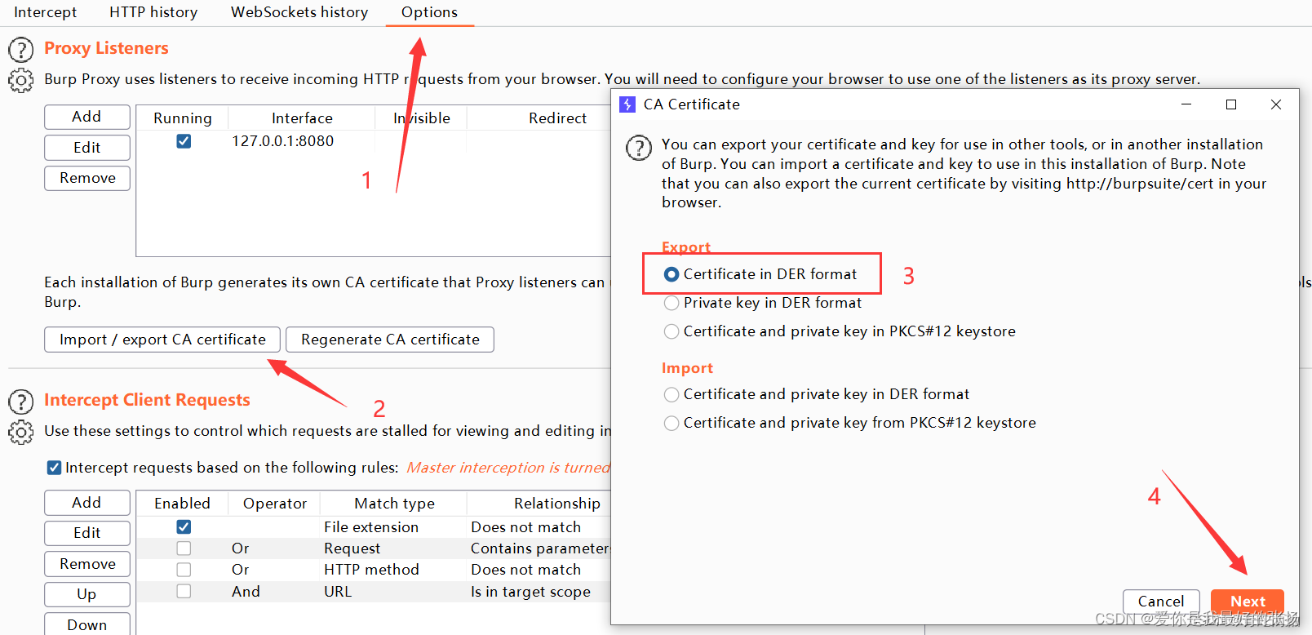
Task: Switch to the Intercept tab
Action: click(45, 12)
